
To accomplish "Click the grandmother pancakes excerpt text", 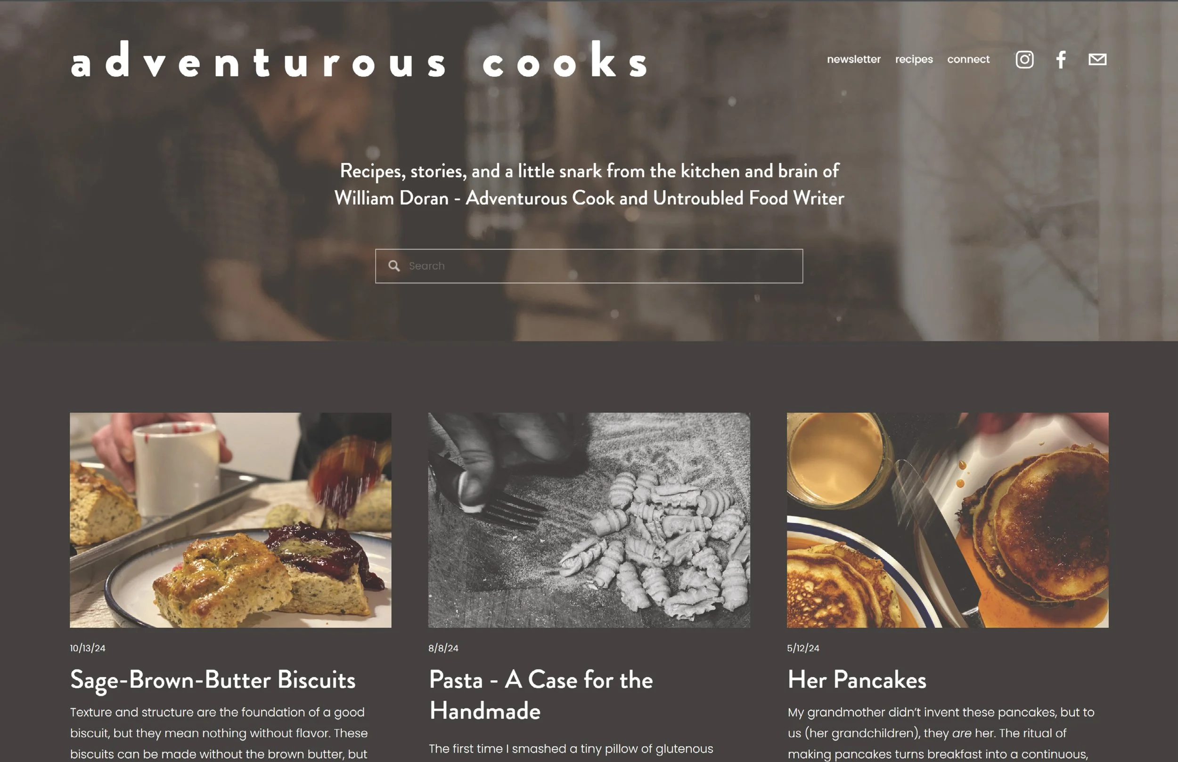I will (941, 733).
